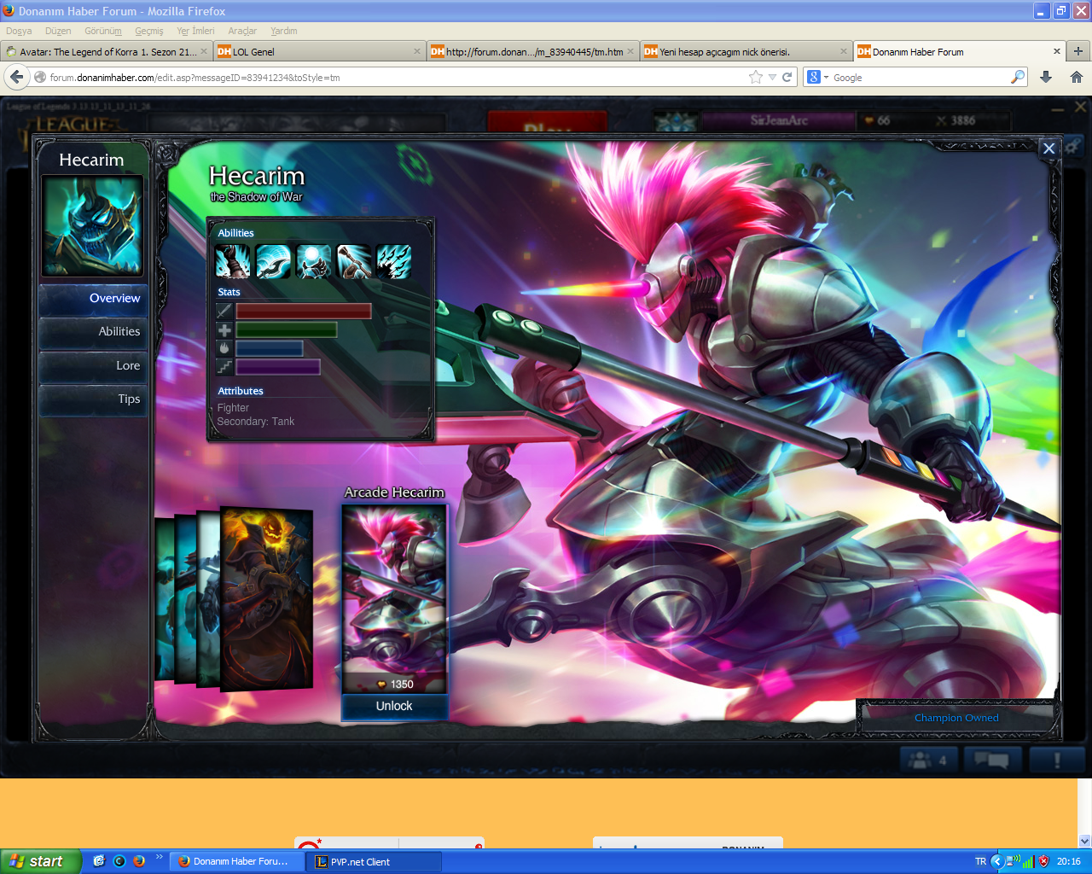Screen dimensions: 1092x874
Task: Open the search engine selector dropdown
Action: (818, 77)
